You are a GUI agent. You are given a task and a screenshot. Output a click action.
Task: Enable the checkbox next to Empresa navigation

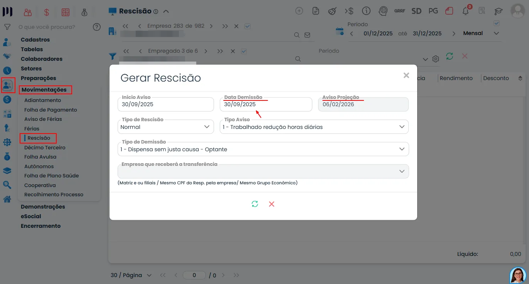click(x=247, y=26)
